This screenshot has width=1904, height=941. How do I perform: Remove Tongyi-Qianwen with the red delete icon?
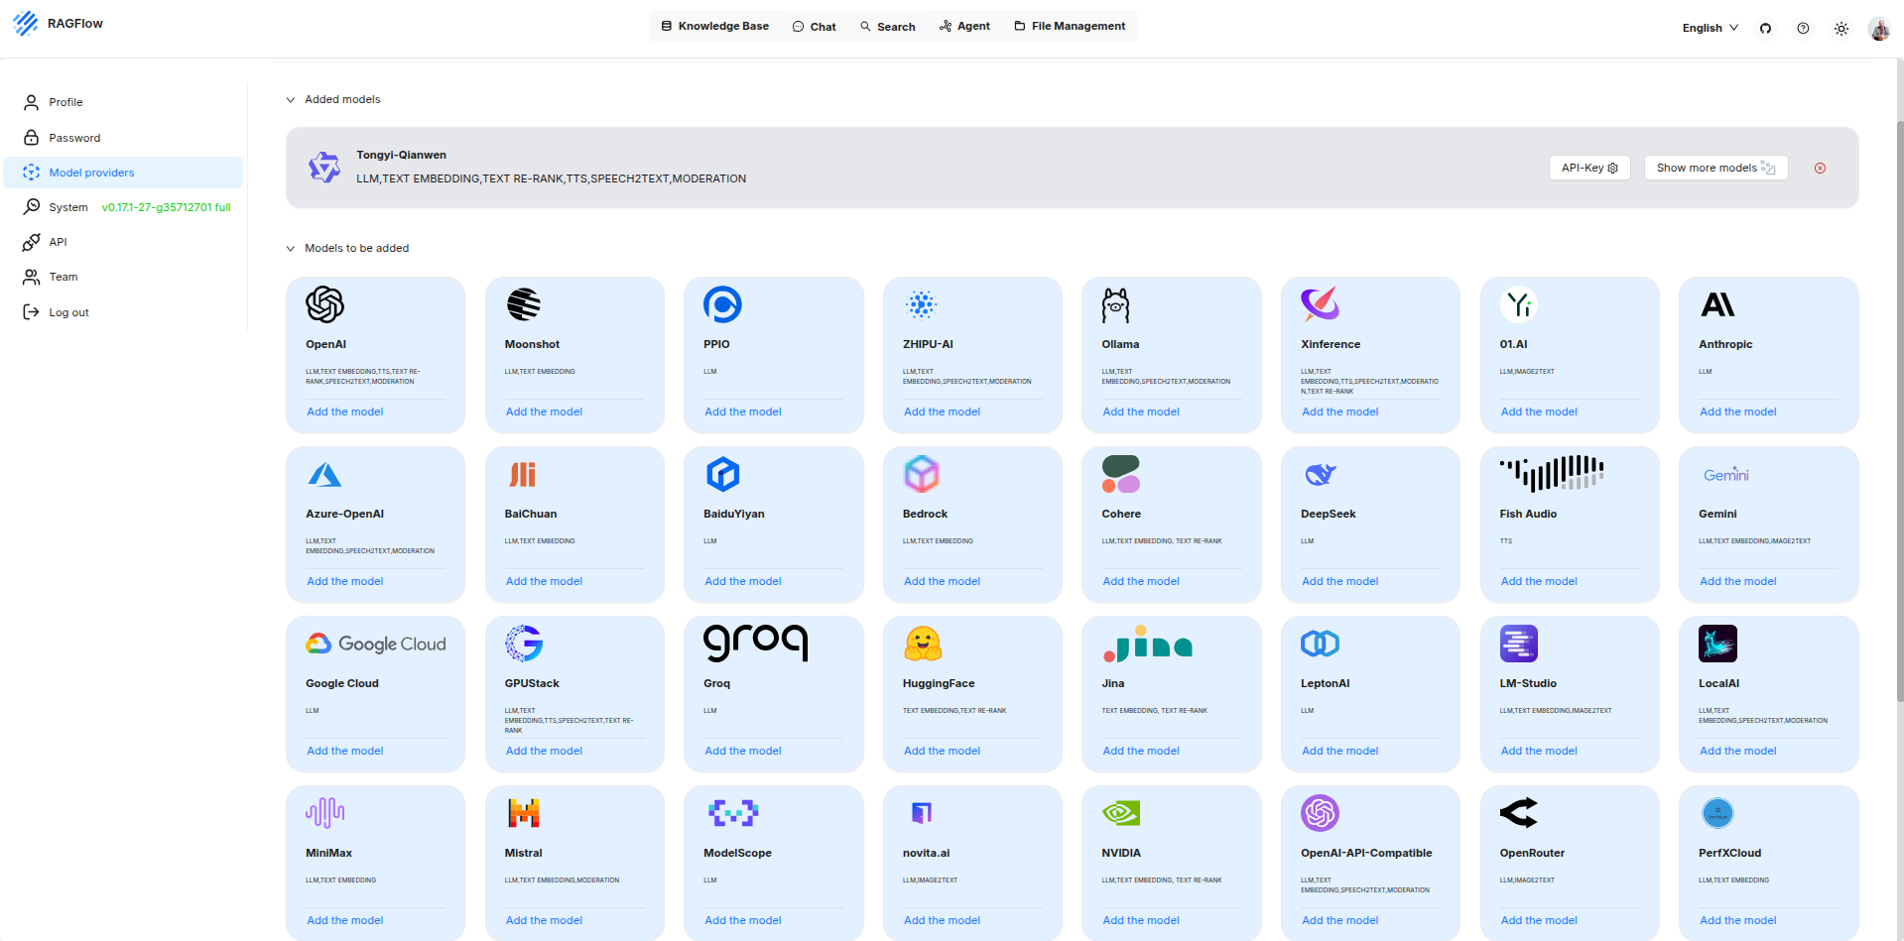pyautogui.click(x=1820, y=168)
